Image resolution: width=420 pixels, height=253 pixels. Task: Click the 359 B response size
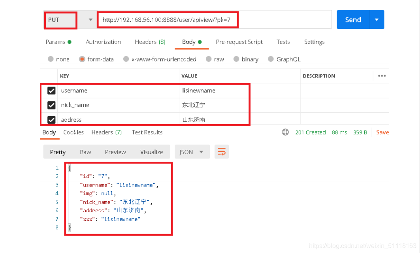click(360, 132)
